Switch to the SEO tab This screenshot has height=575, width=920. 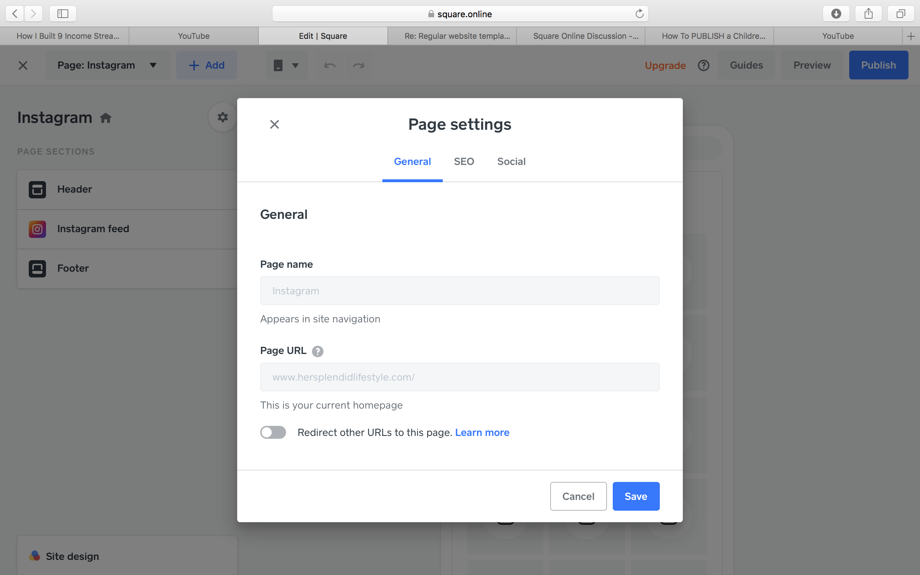pyautogui.click(x=464, y=162)
